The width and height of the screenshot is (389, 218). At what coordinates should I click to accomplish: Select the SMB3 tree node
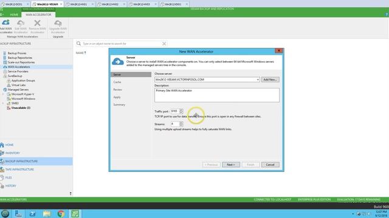pyautogui.click(x=15, y=104)
